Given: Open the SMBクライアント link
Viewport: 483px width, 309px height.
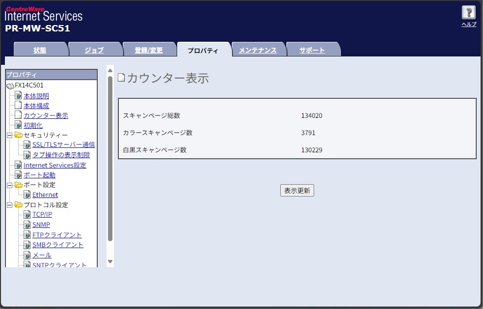Looking at the screenshot, I should (x=58, y=245).
